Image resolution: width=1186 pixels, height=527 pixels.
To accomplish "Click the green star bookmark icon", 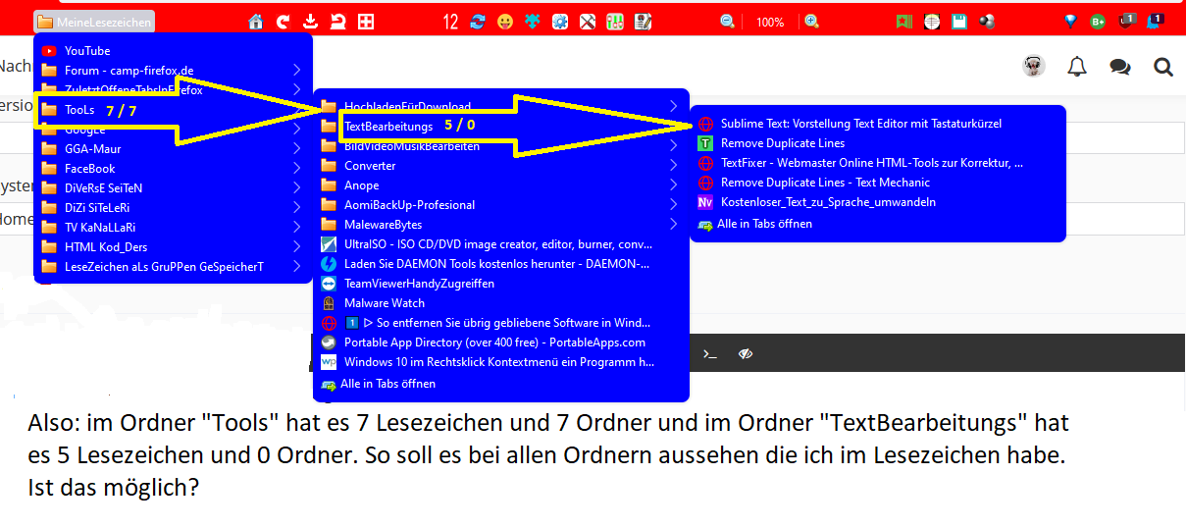I will coord(904,22).
